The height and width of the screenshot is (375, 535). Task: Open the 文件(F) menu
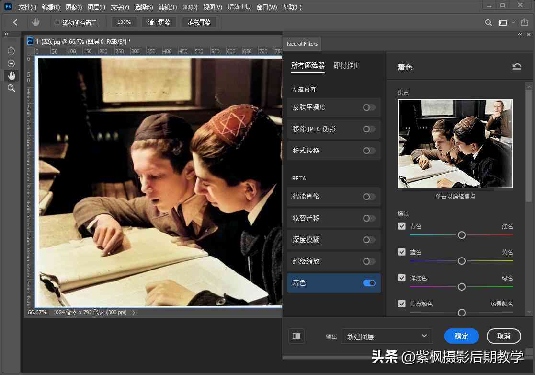(27, 7)
